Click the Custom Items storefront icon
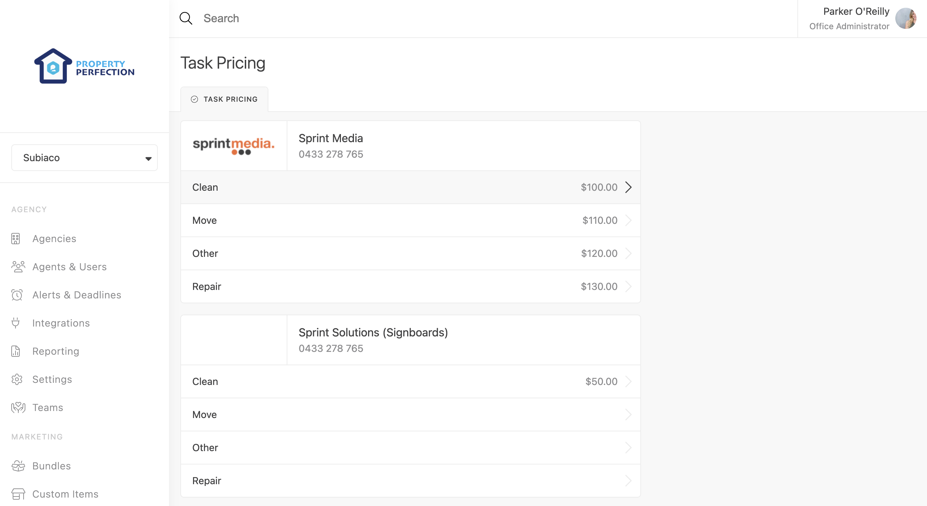The image size is (927, 506). pos(18,494)
